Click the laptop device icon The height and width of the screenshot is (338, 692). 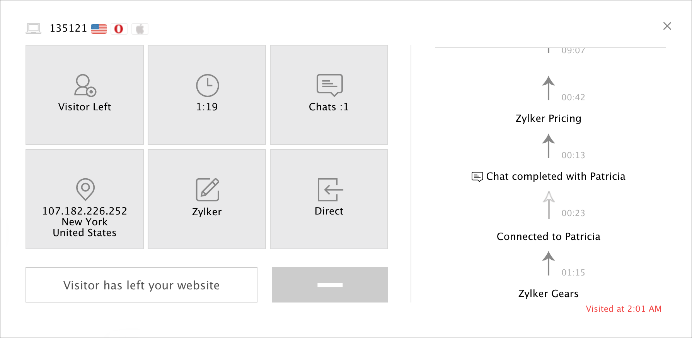tap(34, 29)
